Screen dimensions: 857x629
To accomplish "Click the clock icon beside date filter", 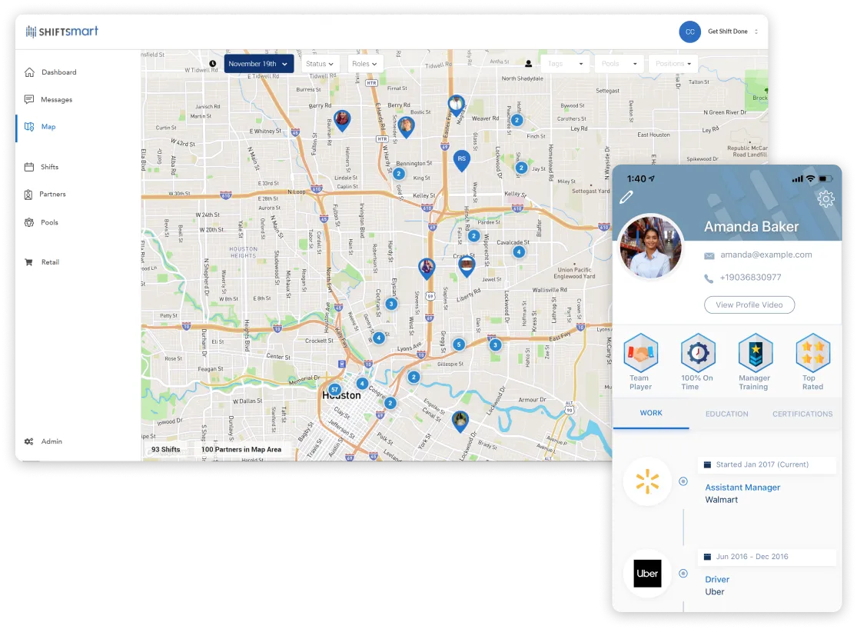I will tap(213, 64).
